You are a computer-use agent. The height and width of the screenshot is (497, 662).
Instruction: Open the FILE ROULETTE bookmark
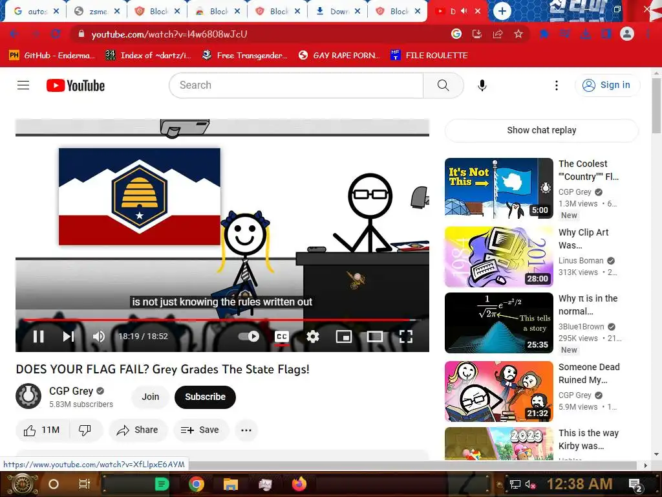pos(429,56)
